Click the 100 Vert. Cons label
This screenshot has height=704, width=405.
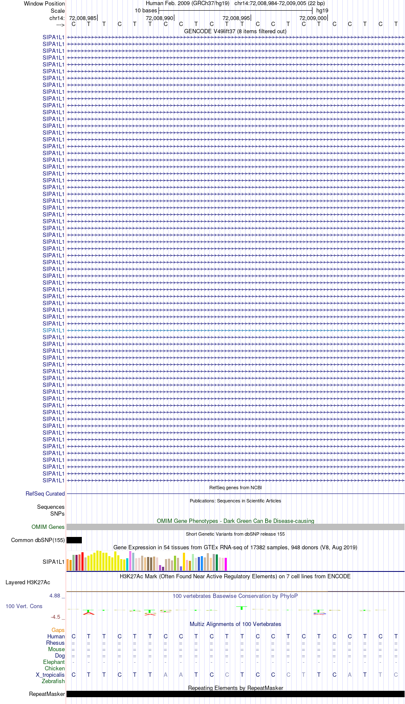tap(24, 606)
